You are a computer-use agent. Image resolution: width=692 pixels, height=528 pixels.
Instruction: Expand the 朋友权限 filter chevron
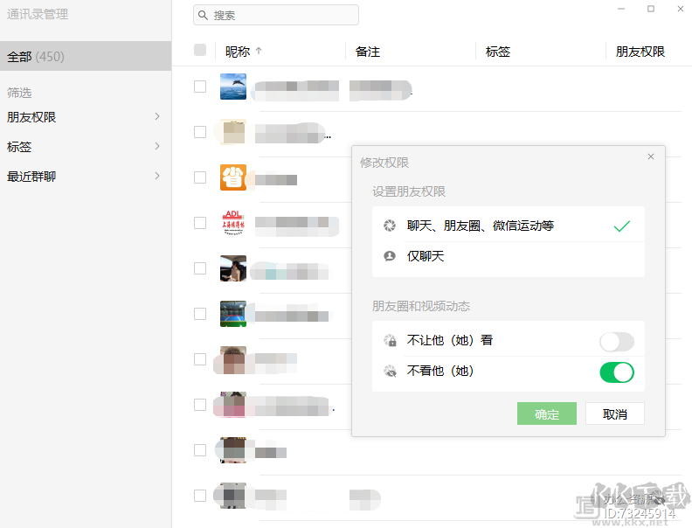pyautogui.click(x=157, y=116)
